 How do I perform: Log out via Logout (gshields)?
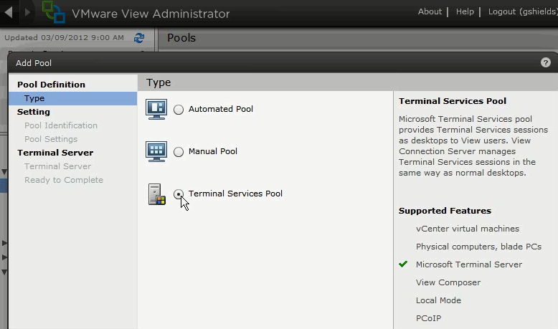coord(523,11)
